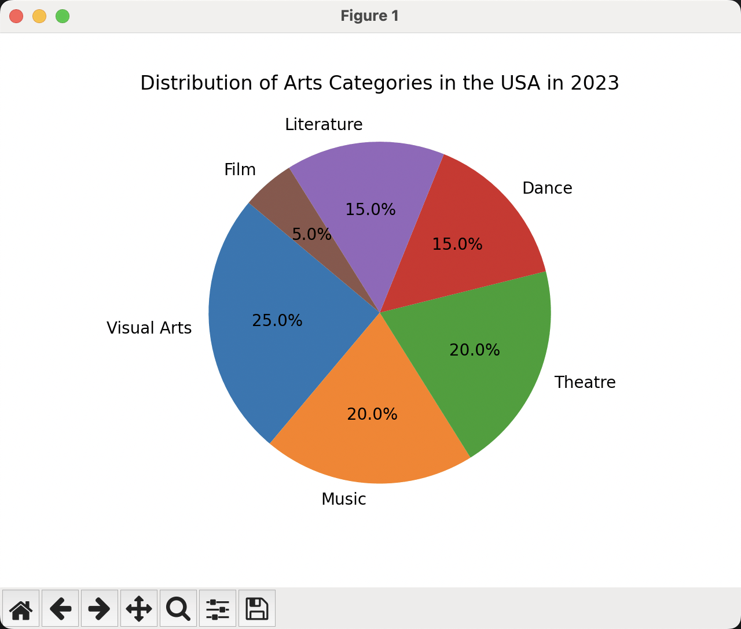Activate the Pan tool with the four-way arrows

139,608
